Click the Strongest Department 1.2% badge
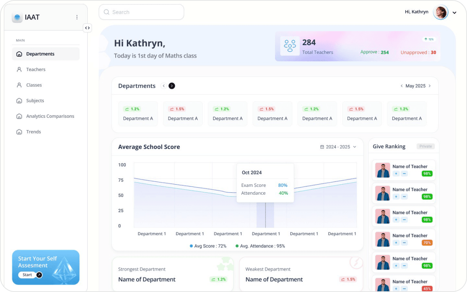 tap(218, 279)
